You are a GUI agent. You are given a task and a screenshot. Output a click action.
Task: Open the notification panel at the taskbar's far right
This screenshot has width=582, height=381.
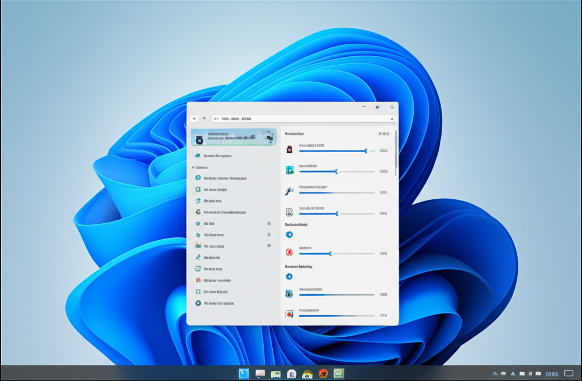click(x=568, y=373)
